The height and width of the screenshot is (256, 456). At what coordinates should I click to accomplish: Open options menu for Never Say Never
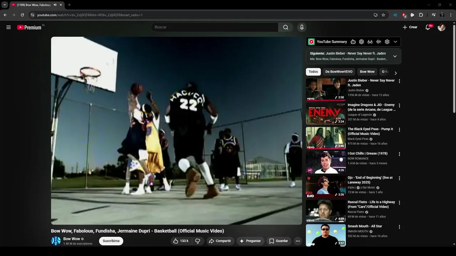(x=399, y=81)
